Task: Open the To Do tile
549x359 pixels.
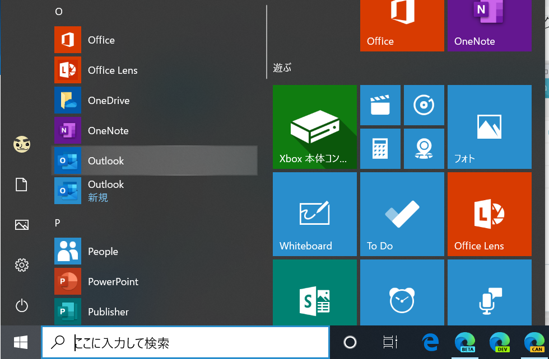Action: pos(402,214)
